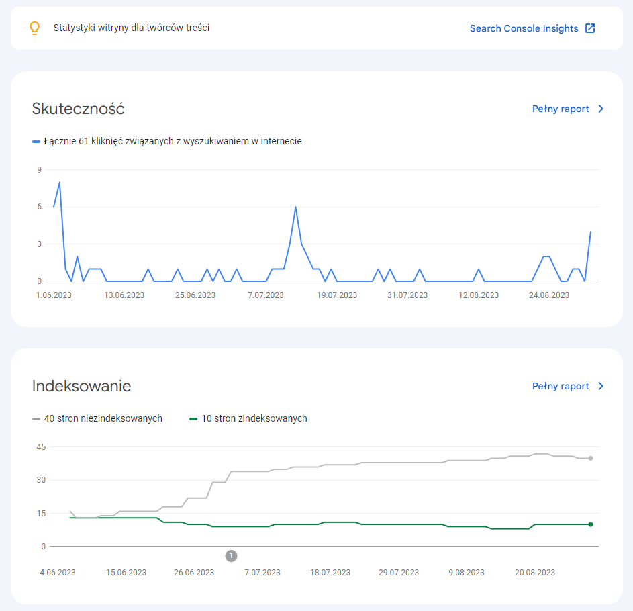The height and width of the screenshot is (611, 633).
Task: Click chevron arrow next to Skuteczność Pełny raport
Action: 601,109
